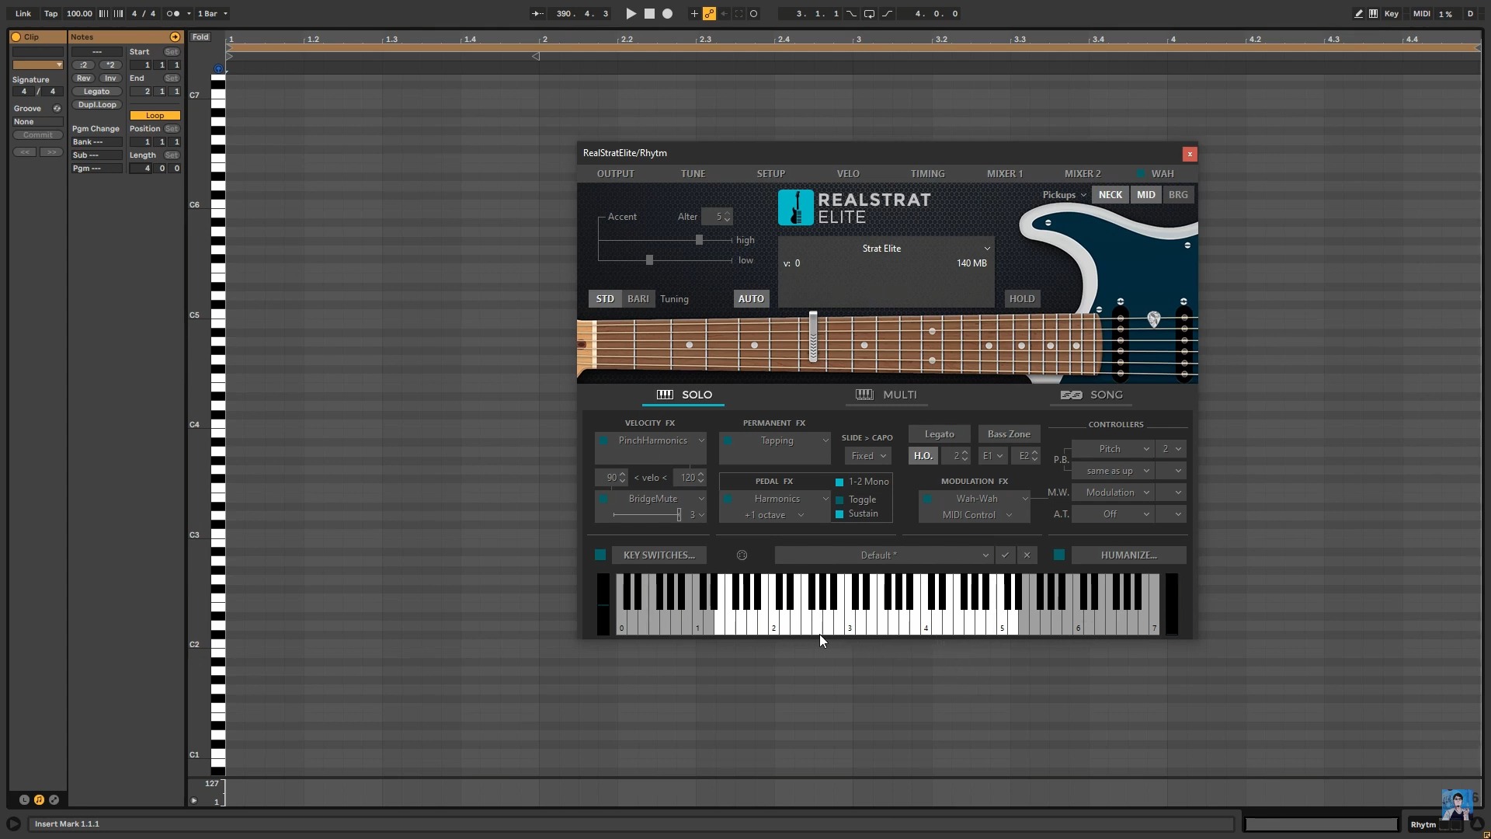Click the RealStrat Elite guitar logo
Viewport: 1491px width, 839px height.
796,207
